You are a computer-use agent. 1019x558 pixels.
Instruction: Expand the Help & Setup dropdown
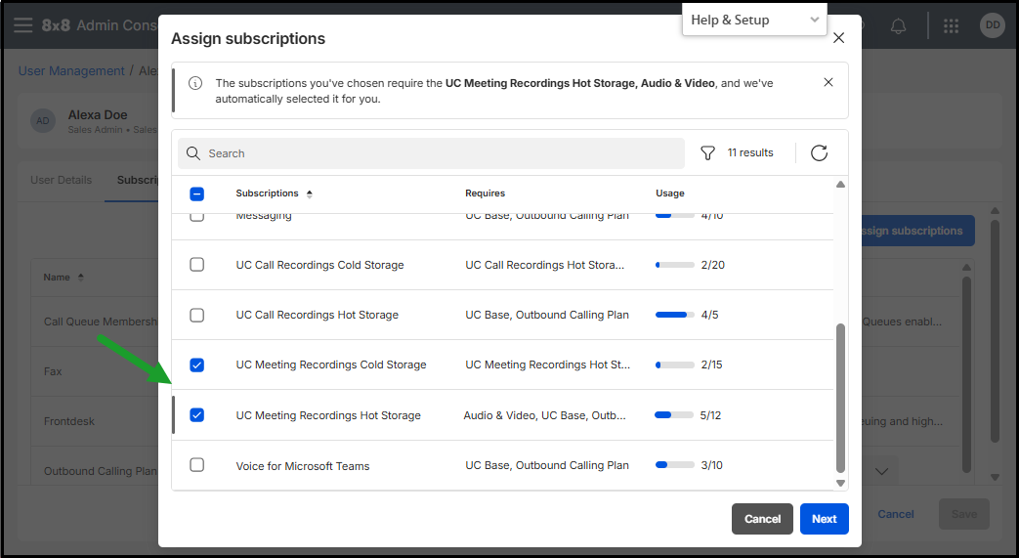[754, 20]
